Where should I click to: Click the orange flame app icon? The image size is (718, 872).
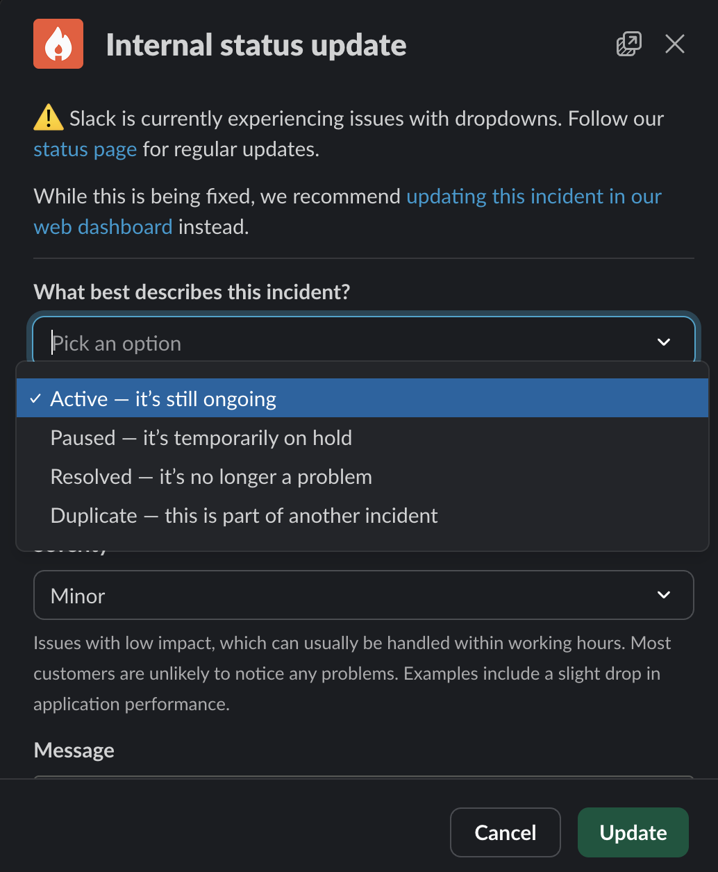pos(58,44)
